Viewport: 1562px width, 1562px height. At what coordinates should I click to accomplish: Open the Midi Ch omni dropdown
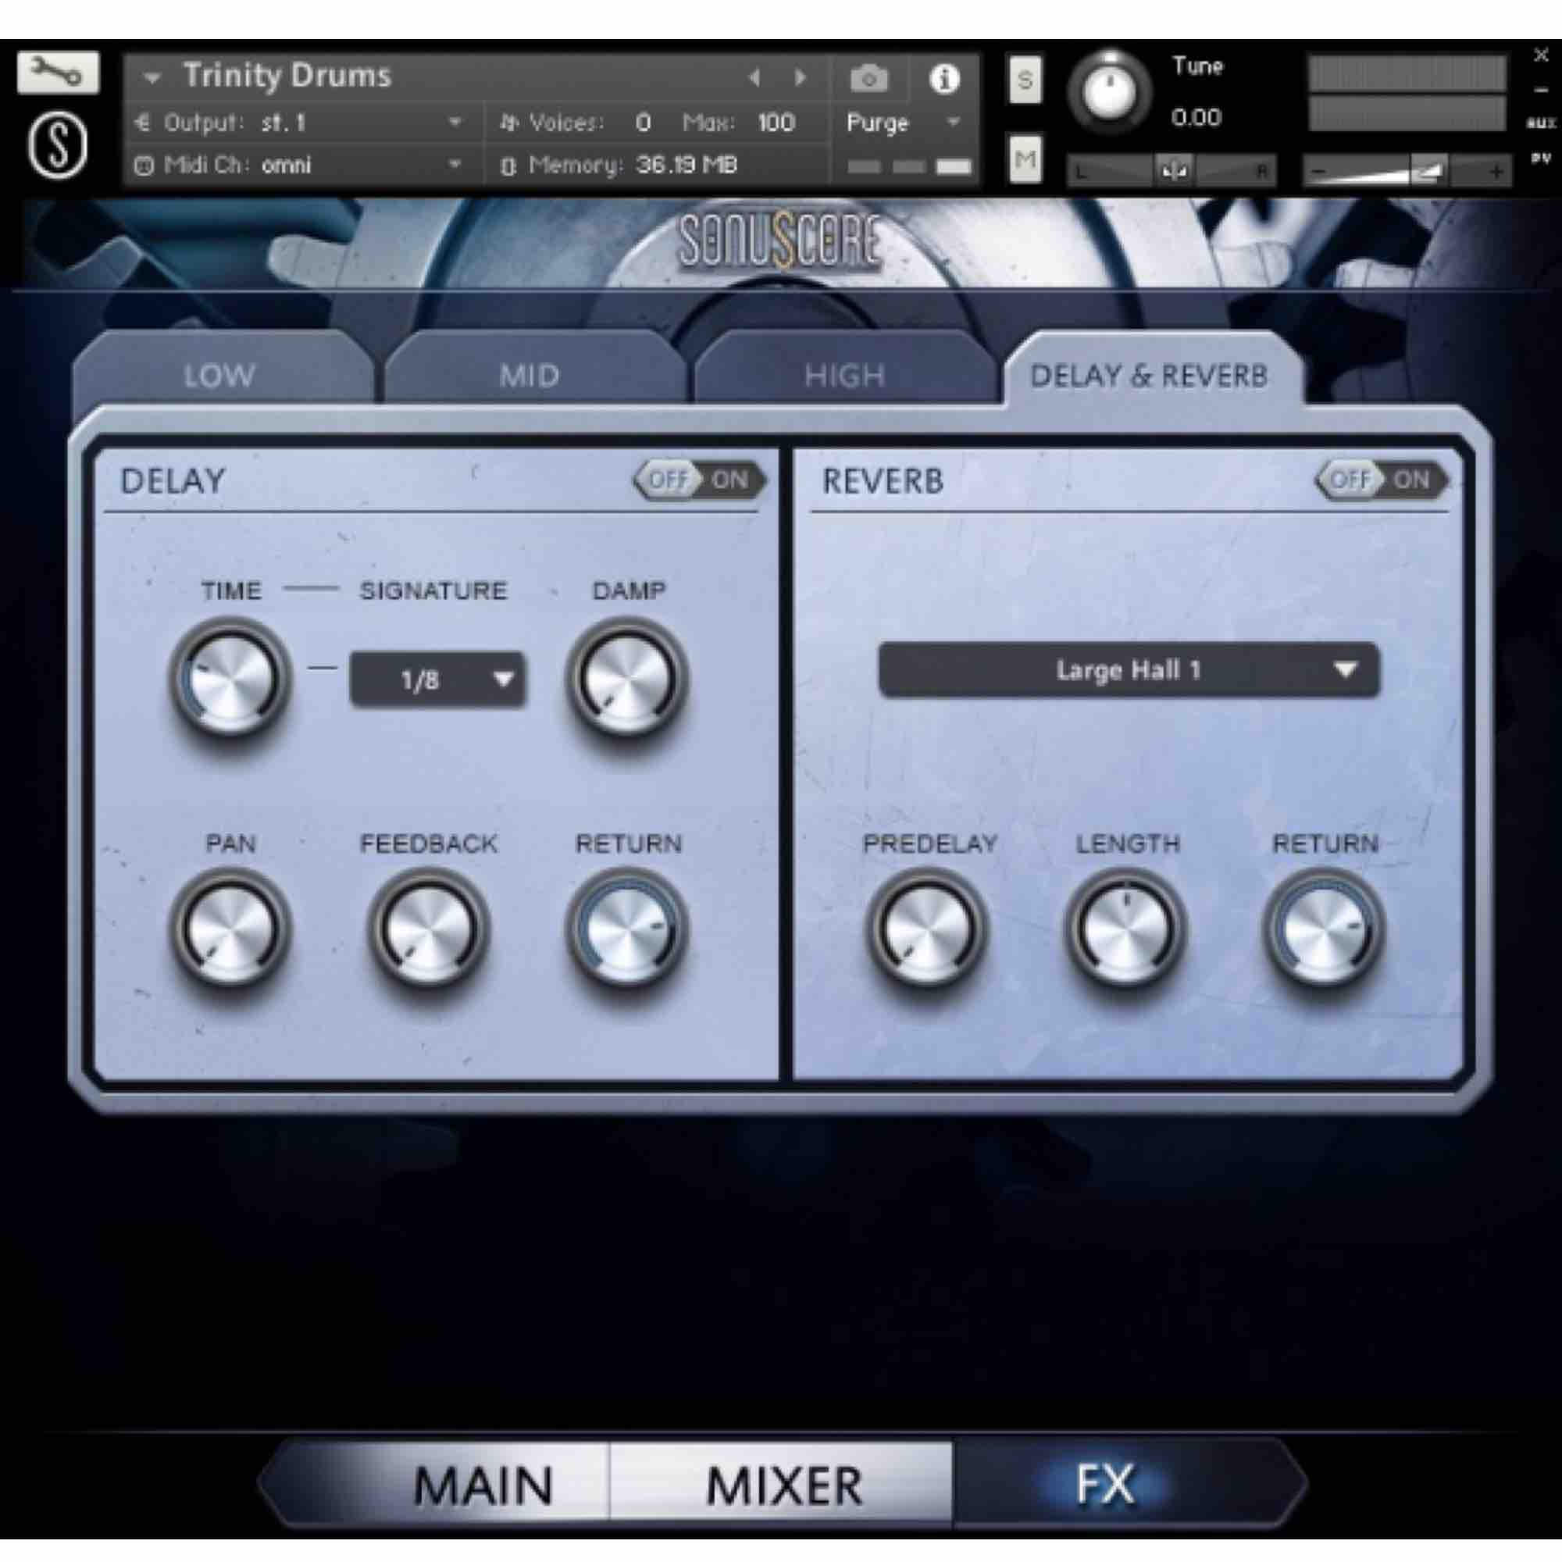click(x=298, y=166)
